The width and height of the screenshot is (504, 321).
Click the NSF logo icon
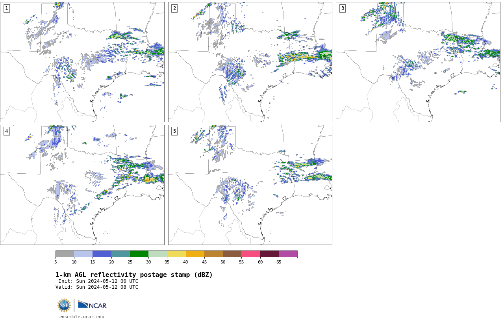click(x=64, y=305)
